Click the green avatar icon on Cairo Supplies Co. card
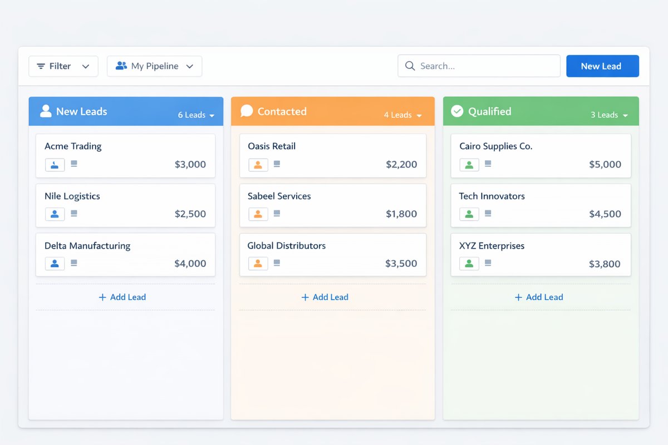The width and height of the screenshot is (668, 445). (469, 165)
